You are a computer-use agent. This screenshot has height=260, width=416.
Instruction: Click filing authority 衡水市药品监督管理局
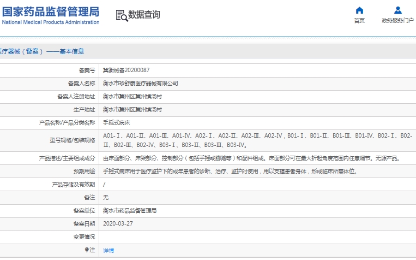[x=130, y=211]
